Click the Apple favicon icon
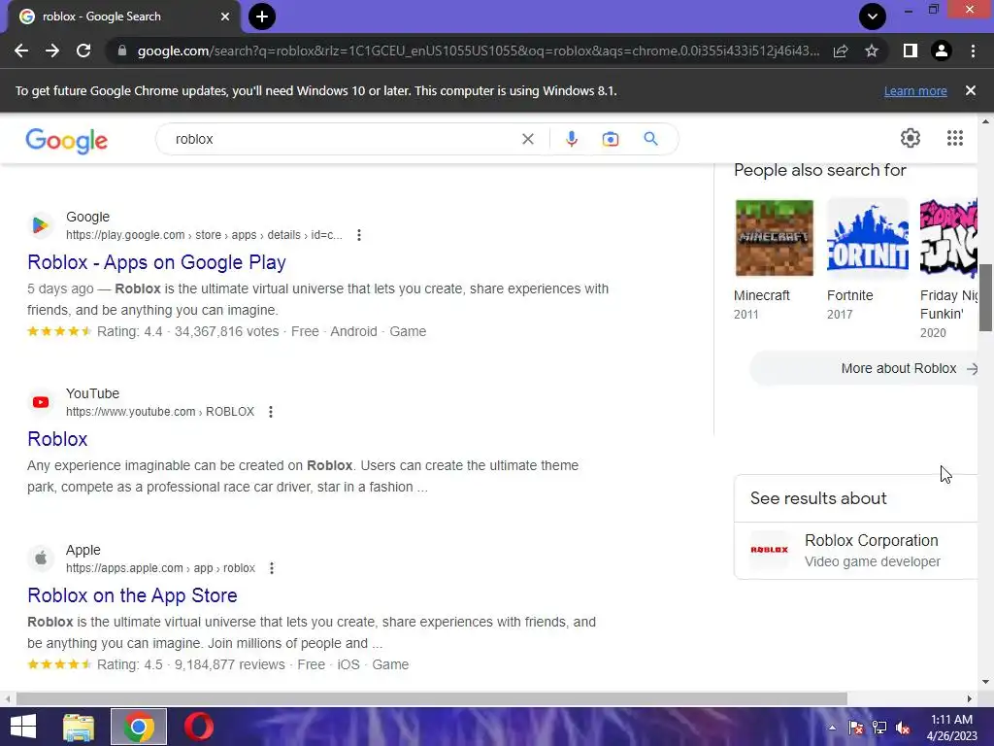994x746 pixels. click(x=41, y=558)
